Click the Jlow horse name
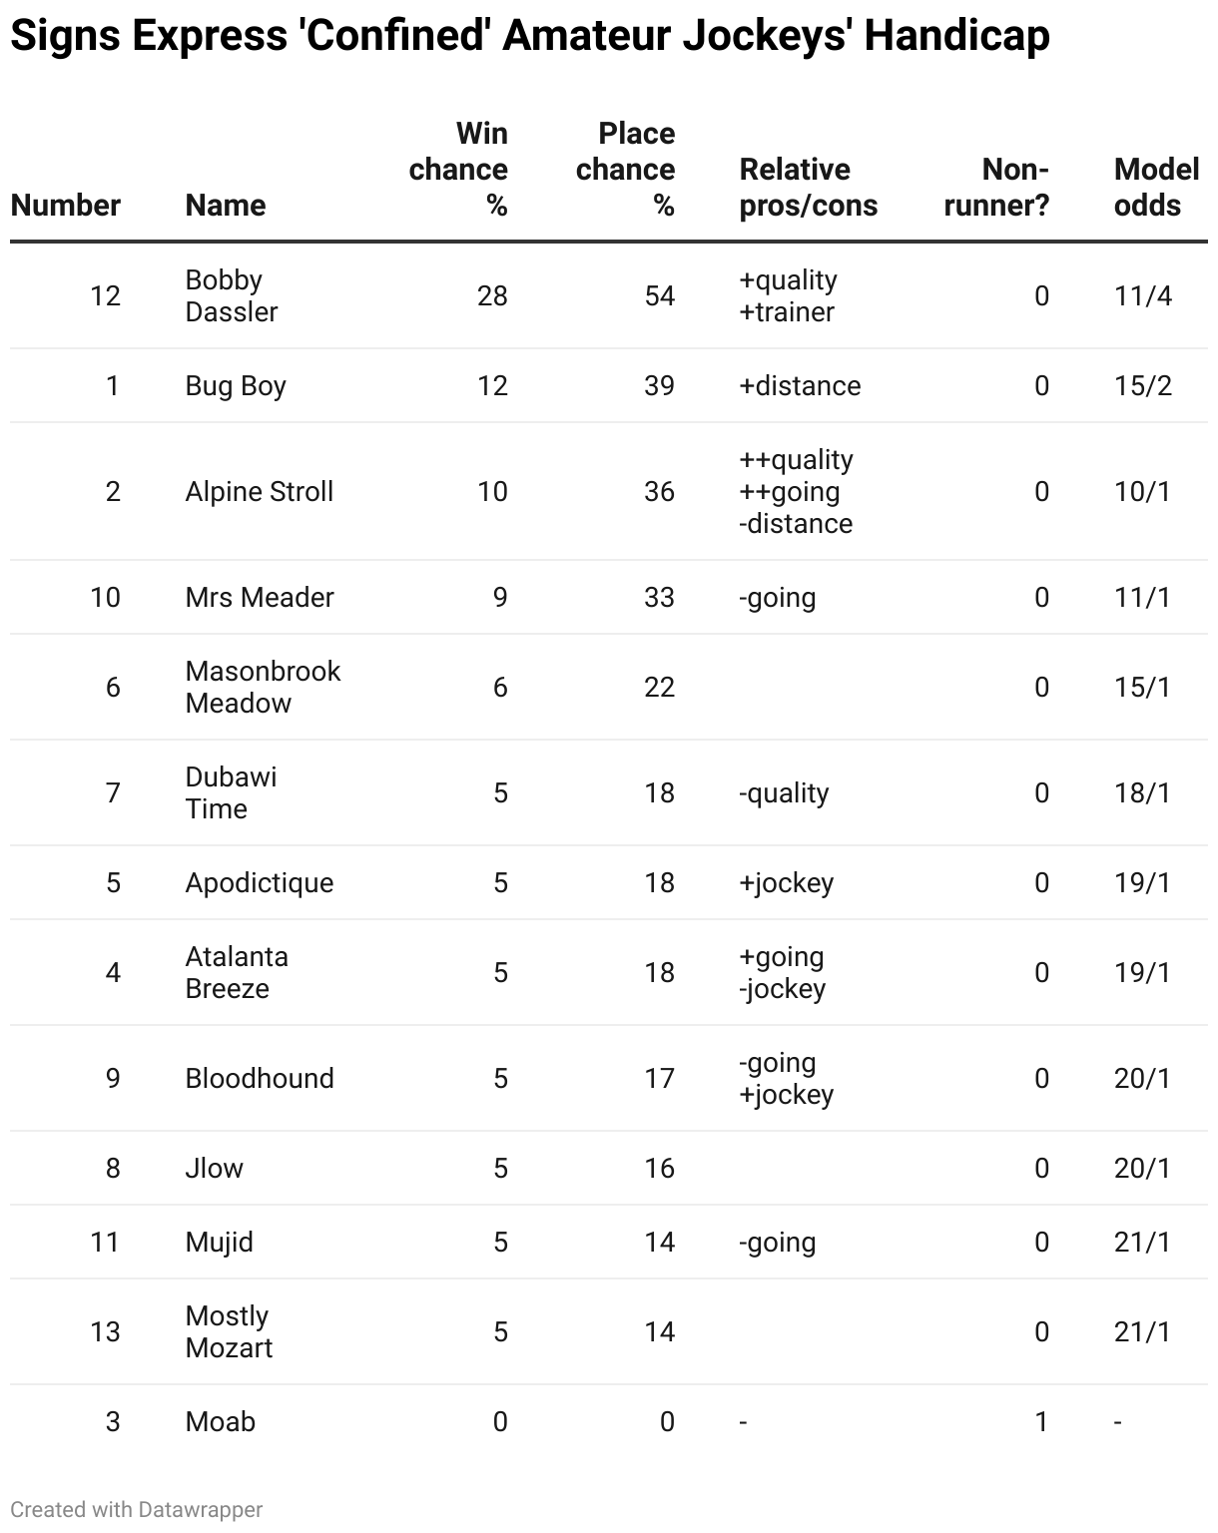1218x1533 pixels. [215, 1168]
